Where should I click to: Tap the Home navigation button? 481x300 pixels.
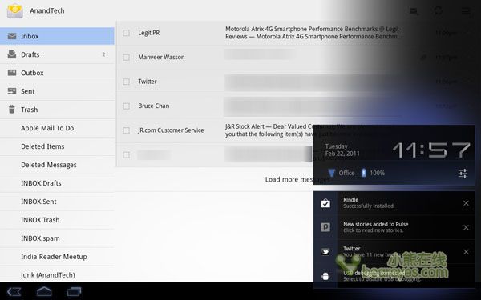[x=44, y=291]
